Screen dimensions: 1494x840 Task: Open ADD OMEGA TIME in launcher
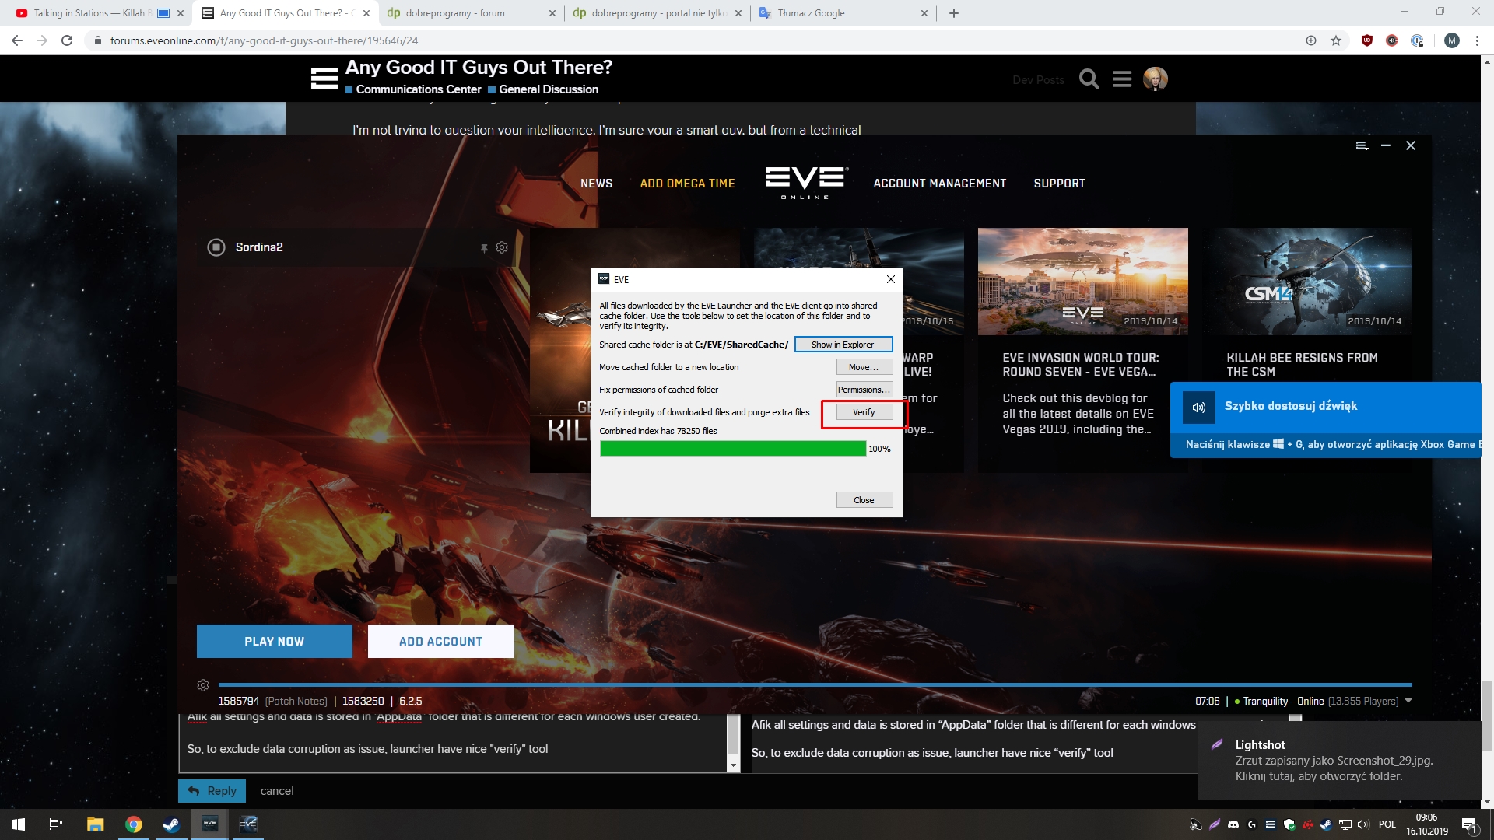tap(687, 184)
